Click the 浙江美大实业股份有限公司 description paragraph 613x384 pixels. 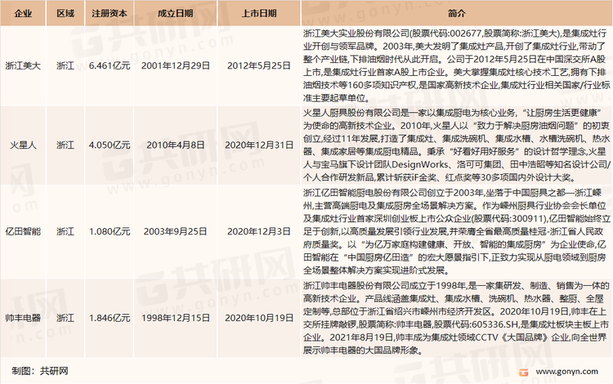(x=456, y=65)
